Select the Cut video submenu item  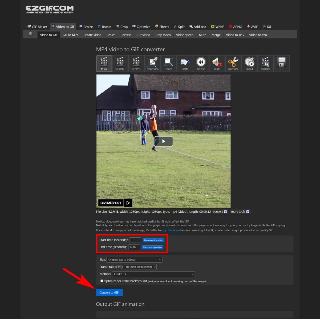pos(143,35)
